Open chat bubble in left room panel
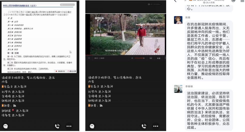 (x=6, y=126)
